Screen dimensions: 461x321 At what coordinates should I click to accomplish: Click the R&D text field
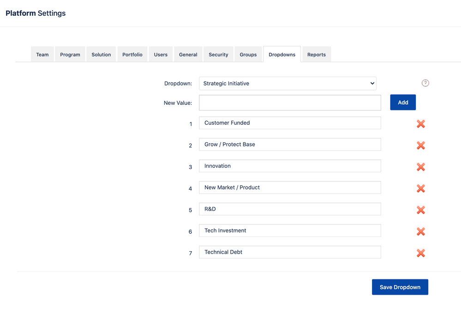point(290,209)
